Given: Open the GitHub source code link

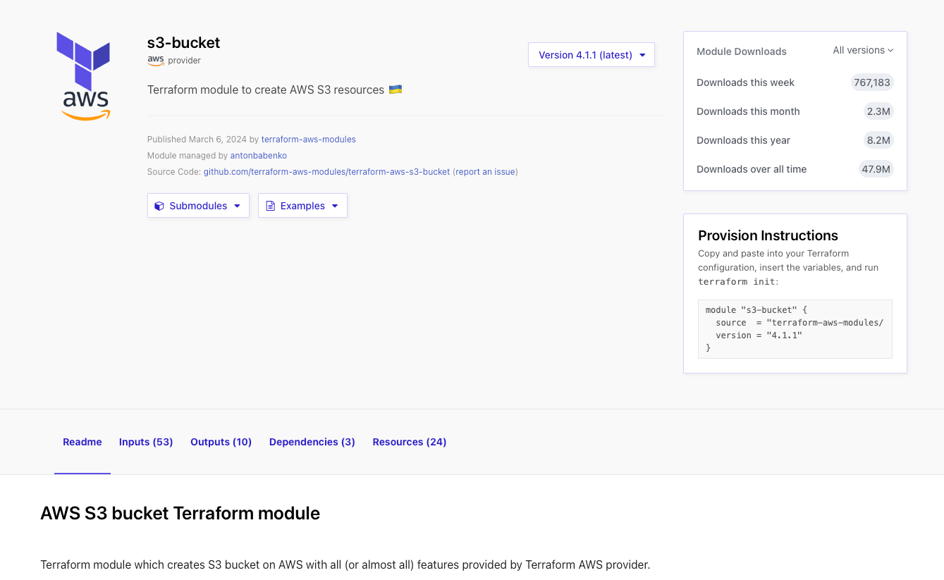Looking at the screenshot, I should [x=326, y=171].
